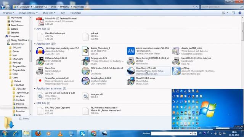Open the Audacity win-2.3.2 installer icon
The height and width of the screenshot is (137, 244).
click(x=40, y=51)
